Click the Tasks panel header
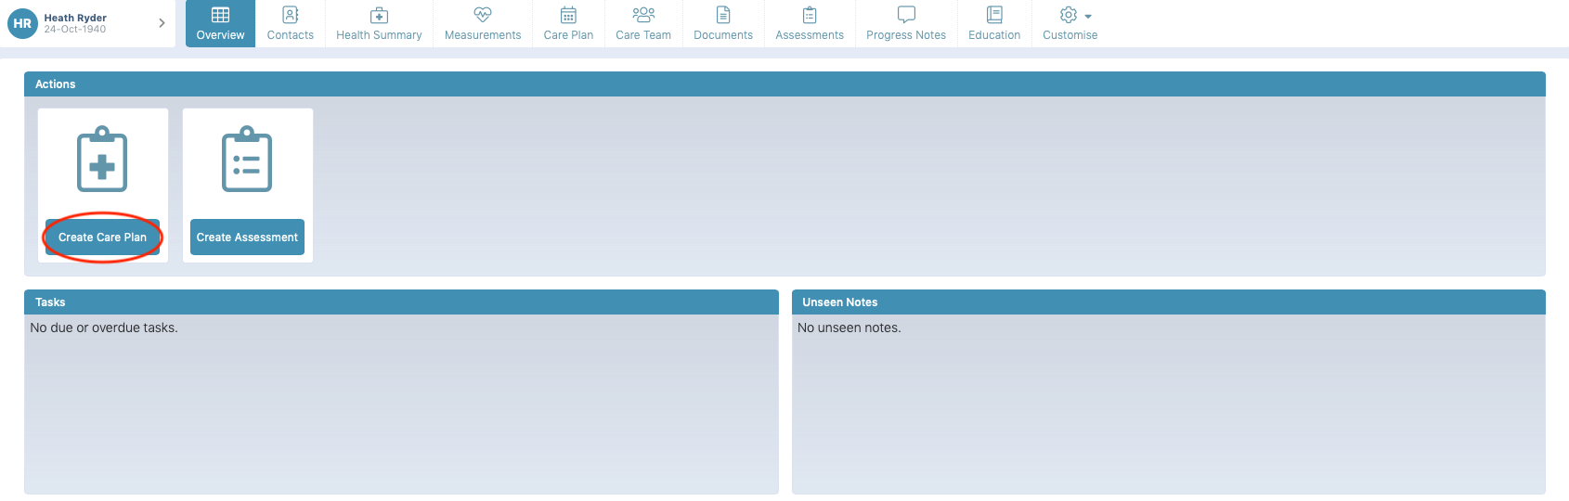 pos(401,302)
